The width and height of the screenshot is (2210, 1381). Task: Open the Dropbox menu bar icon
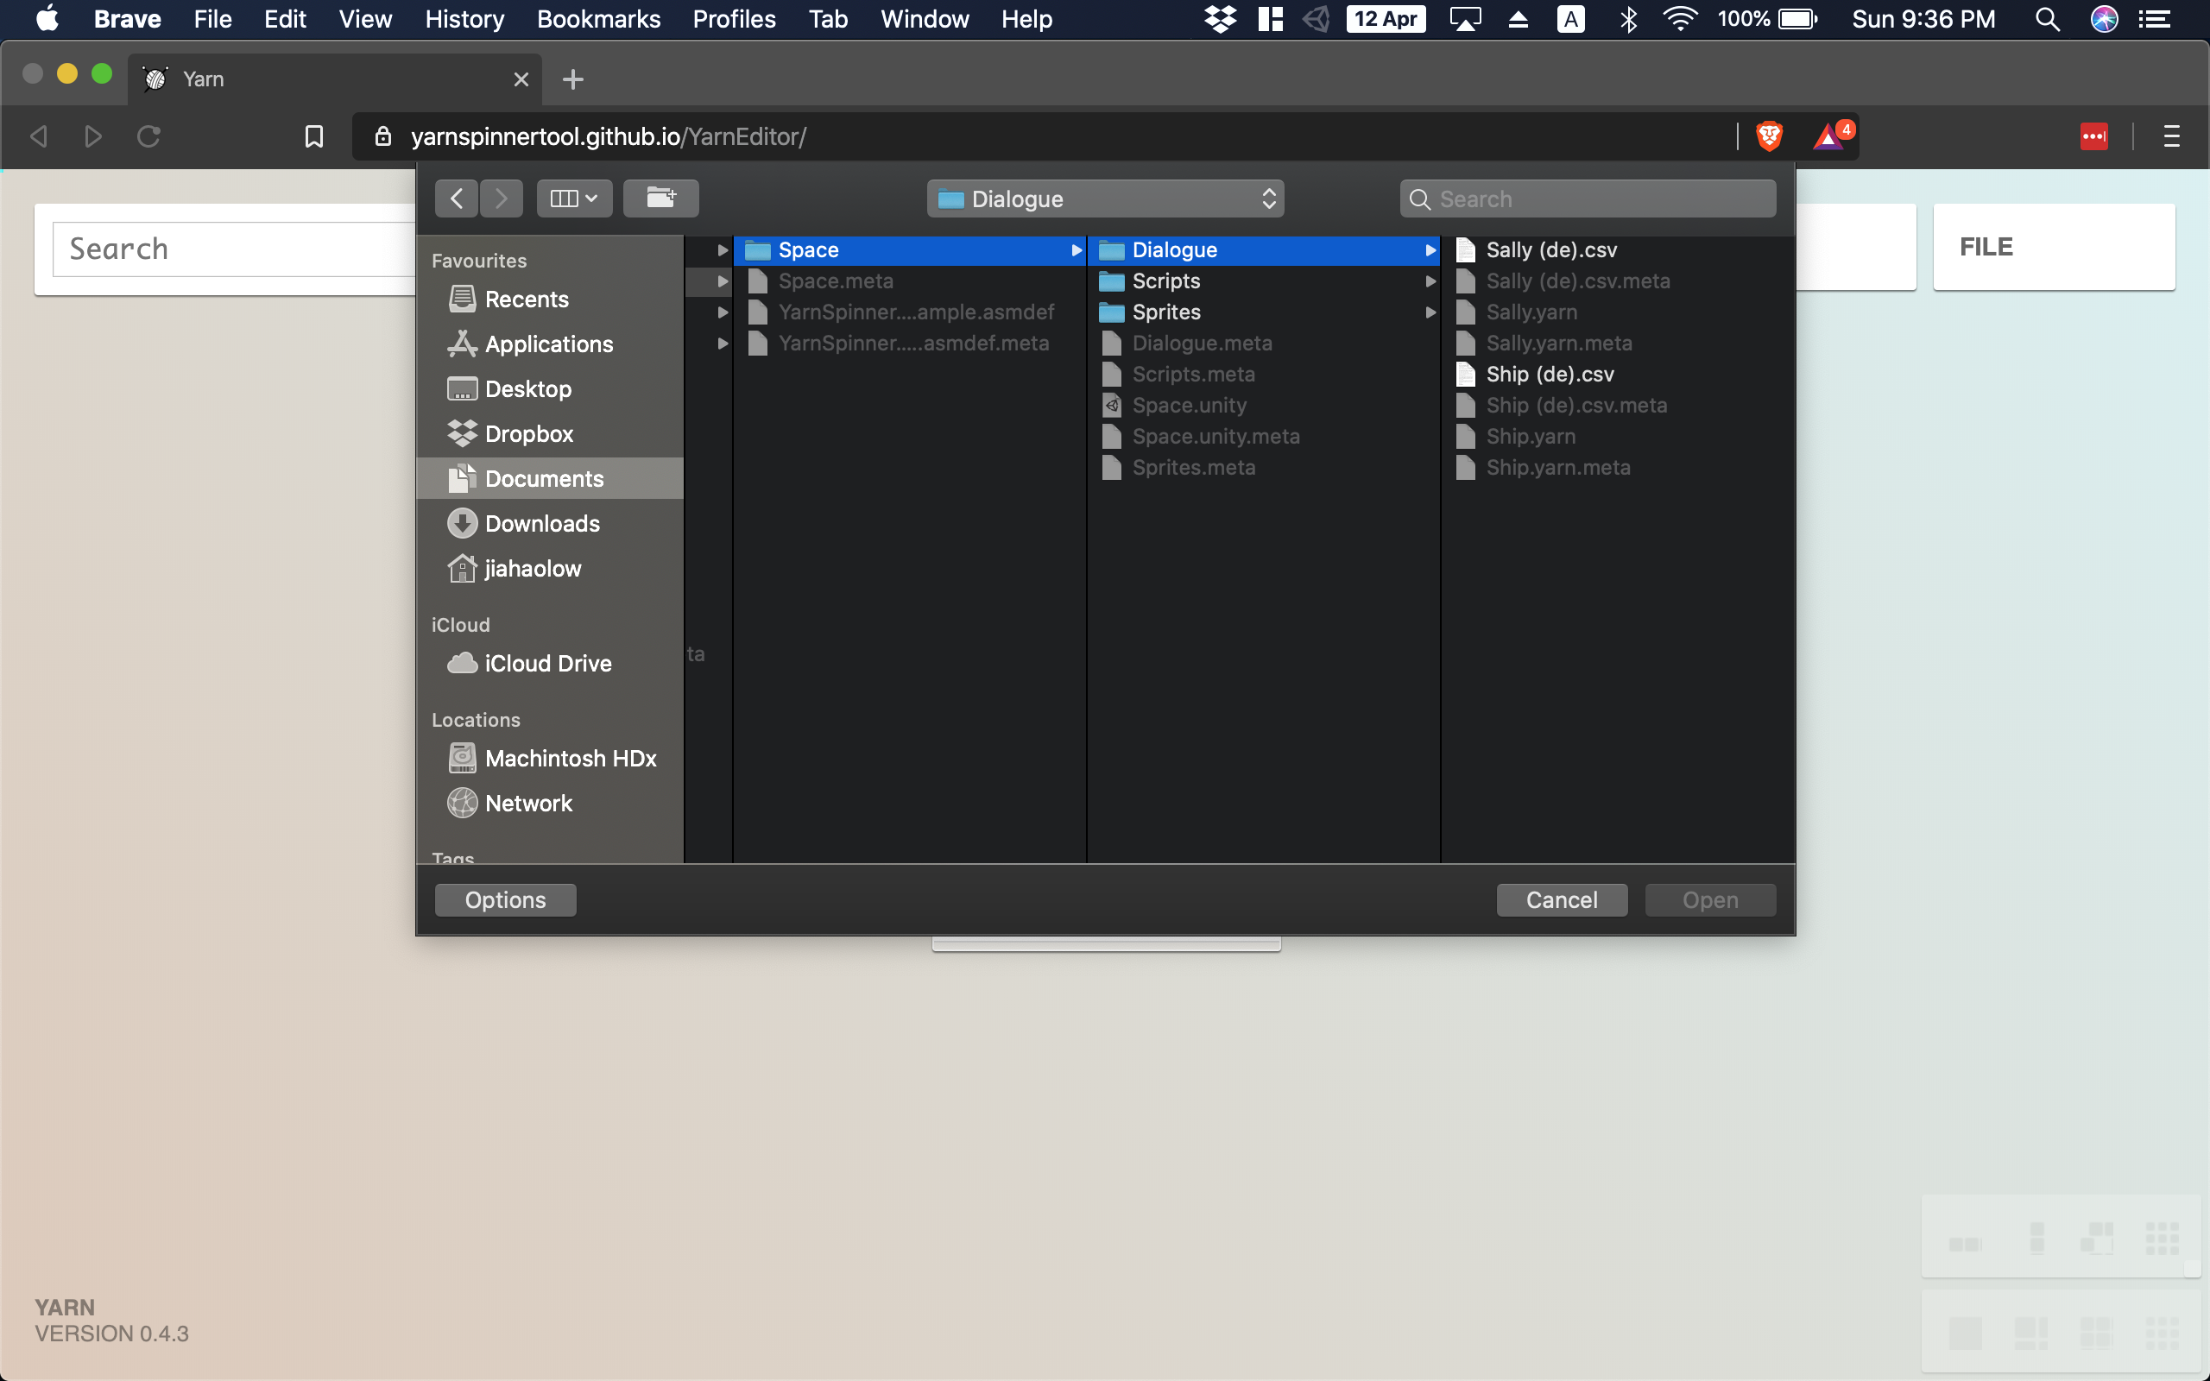1219,19
